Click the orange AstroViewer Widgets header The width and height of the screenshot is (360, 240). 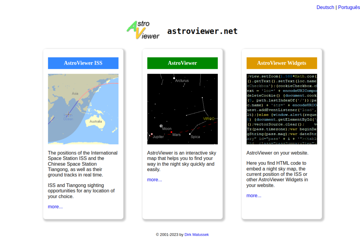(x=282, y=63)
